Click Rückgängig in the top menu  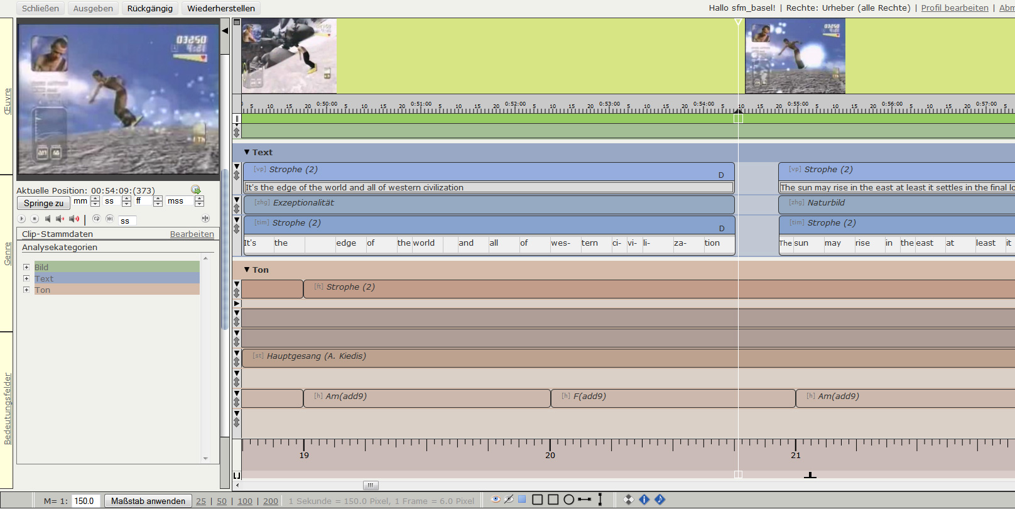tap(149, 8)
